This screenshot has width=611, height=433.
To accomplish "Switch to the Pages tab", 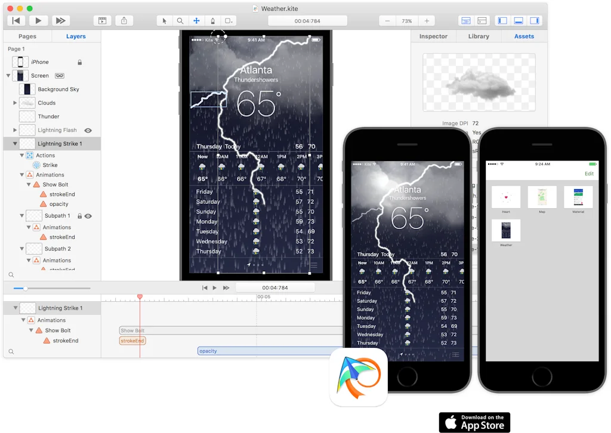I will pos(27,36).
